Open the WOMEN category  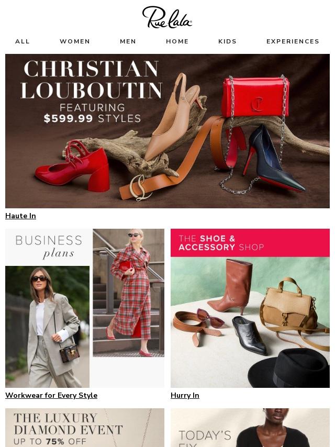tap(75, 41)
